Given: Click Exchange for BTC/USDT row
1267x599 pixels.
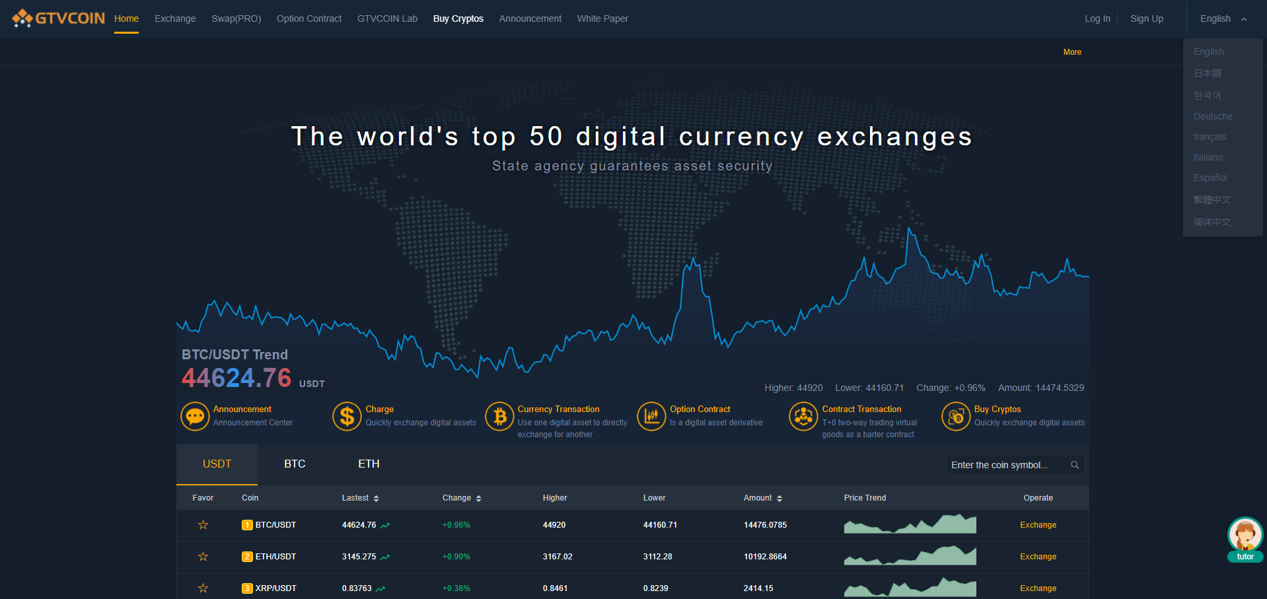Looking at the screenshot, I should click(1038, 525).
